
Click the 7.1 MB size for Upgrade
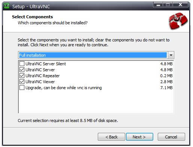click(x=166, y=88)
